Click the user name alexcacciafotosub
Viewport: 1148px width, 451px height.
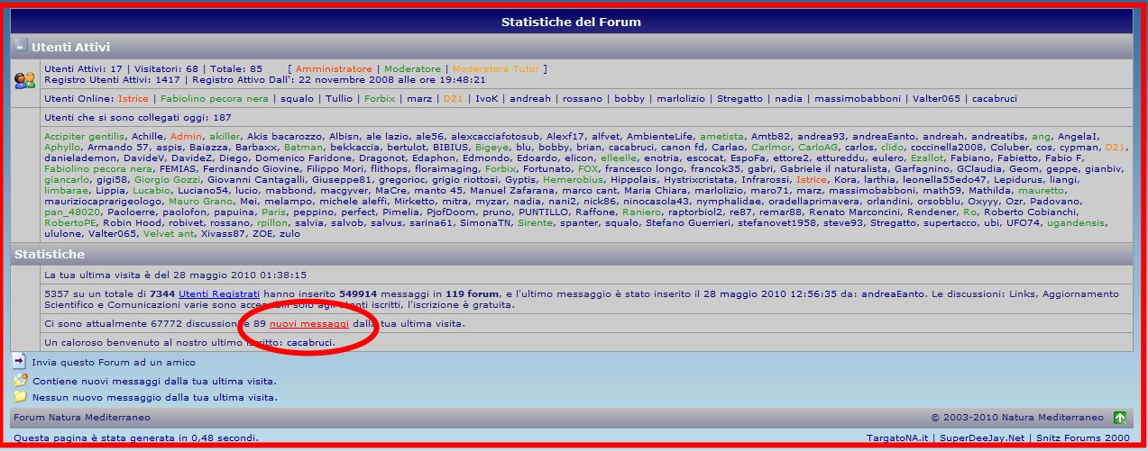[x=493, y=135]
